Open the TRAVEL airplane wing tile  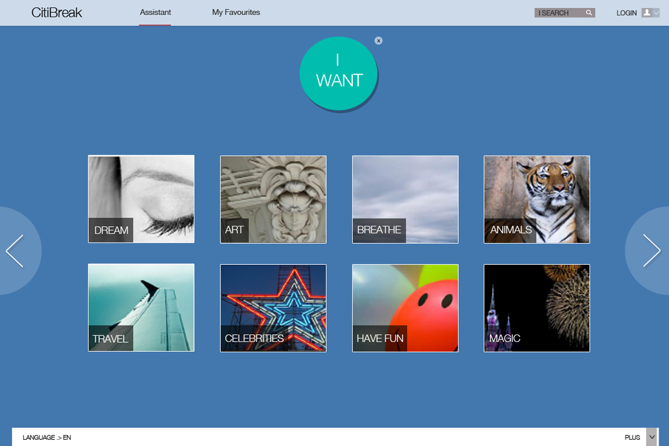click(141, 308)
